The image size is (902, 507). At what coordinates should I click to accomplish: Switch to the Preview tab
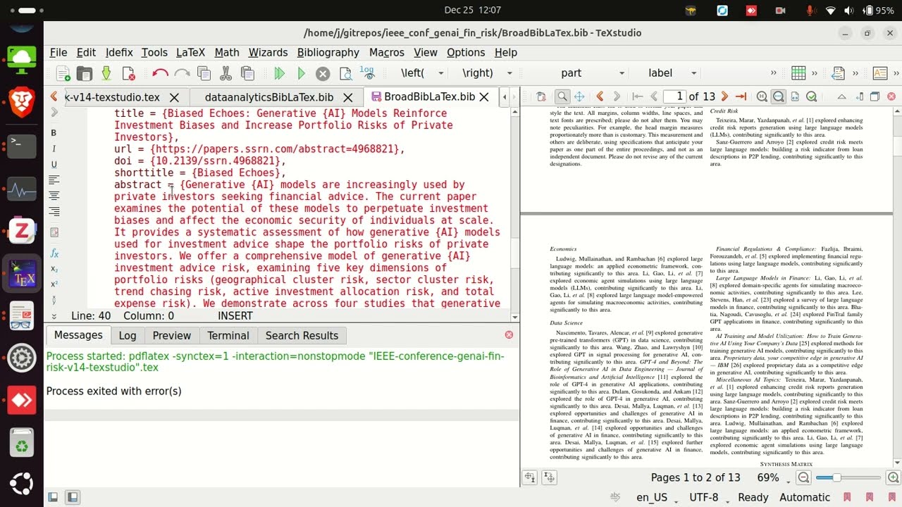(x=172, y=335)
